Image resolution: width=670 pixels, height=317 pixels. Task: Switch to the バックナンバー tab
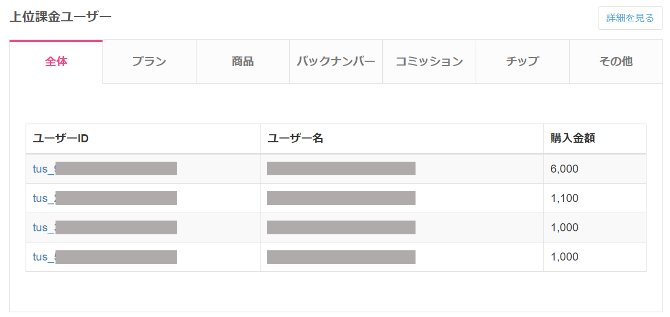[336, 62]
